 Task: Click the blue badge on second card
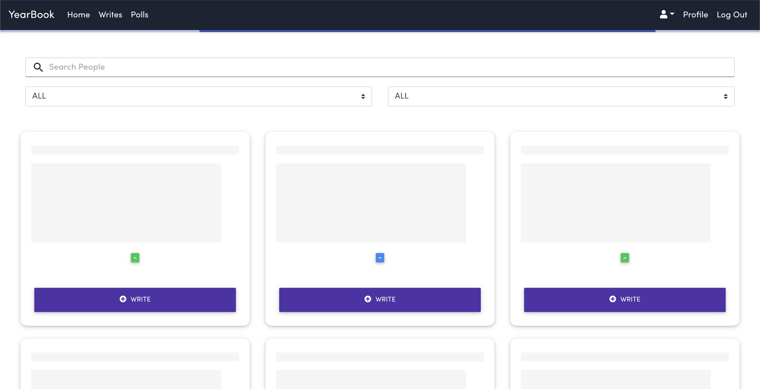pyautogui.click(x=380, y=258)
